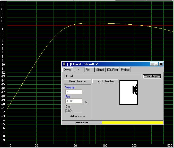Select the Rear chamber button
Image resolution: width=174 pixels, height=148 pixels.
pos(78,81)
